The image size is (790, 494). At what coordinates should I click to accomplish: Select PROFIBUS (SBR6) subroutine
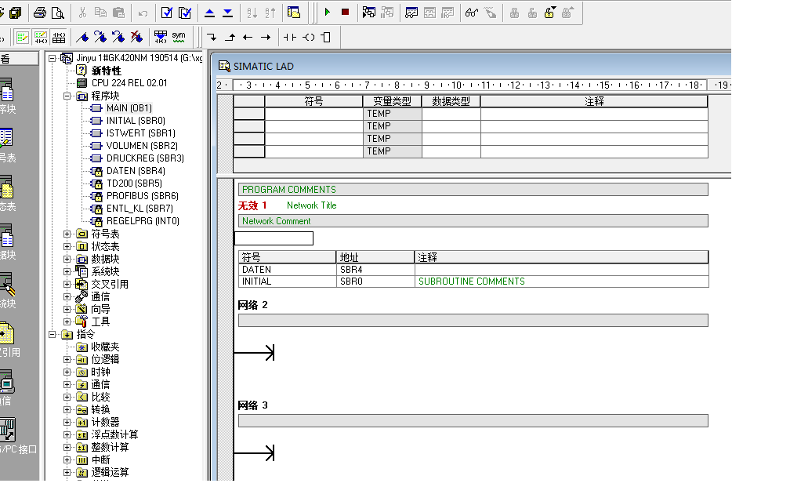click(142, 196)
